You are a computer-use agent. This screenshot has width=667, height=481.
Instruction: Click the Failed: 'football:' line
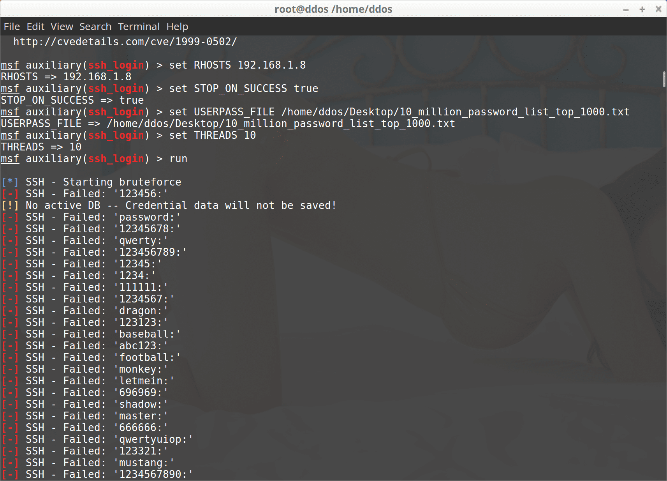[91, 357]
